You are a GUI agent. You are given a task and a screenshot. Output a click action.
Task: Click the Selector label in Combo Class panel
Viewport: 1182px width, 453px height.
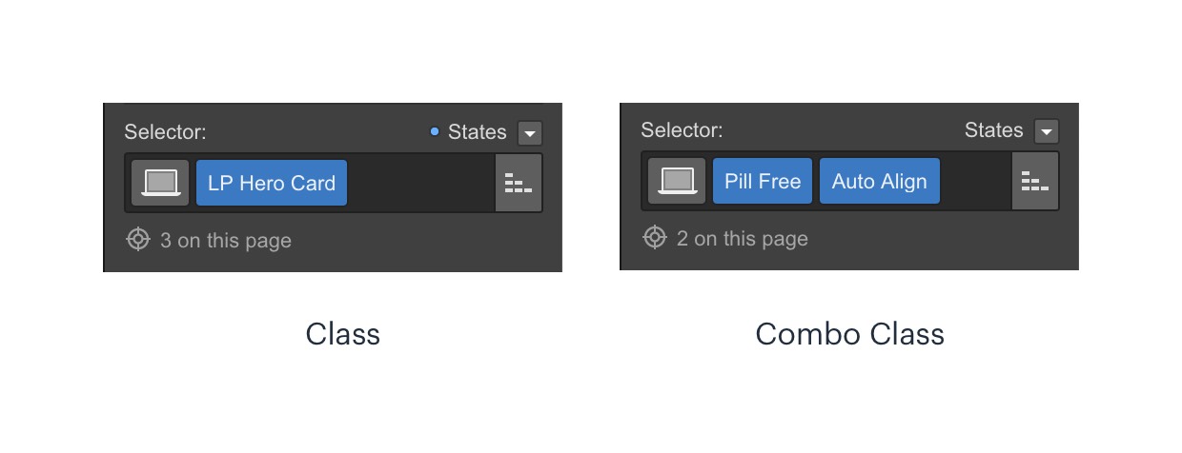[x=682, y=130]
